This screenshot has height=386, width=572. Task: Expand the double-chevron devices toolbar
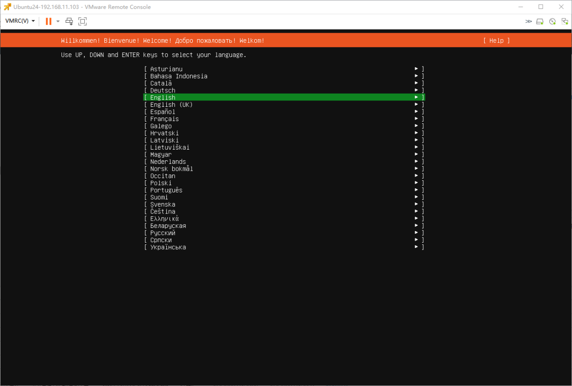click(x=528, y=22)
